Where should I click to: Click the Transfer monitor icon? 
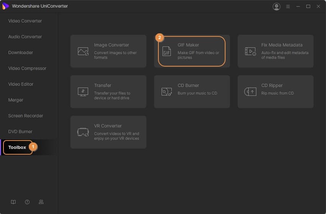(x=83, y=91)
